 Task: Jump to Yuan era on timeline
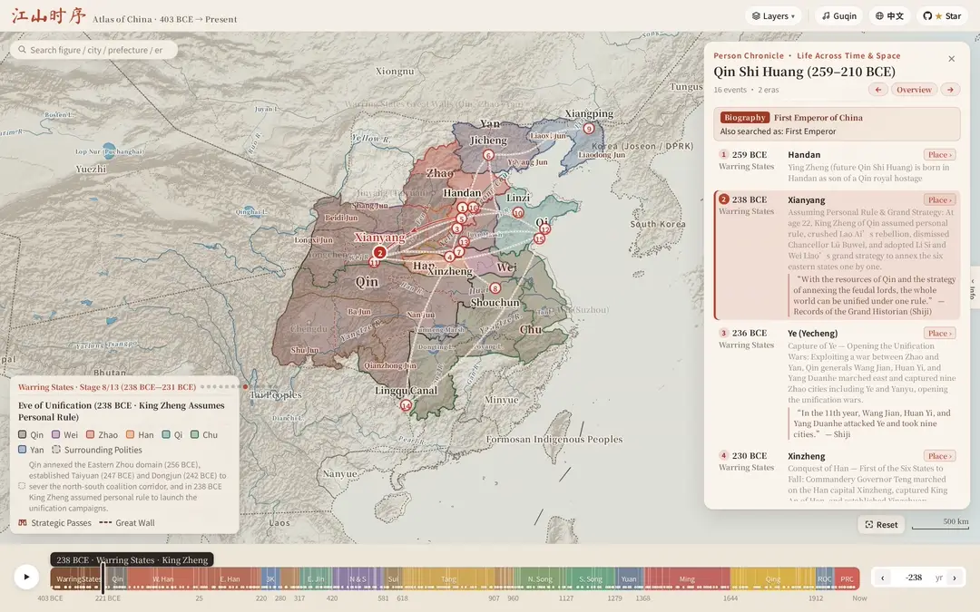click(x=629, y=578)
